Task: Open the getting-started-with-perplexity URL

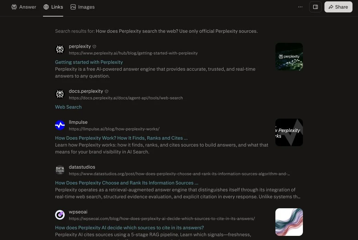Action: click(x=133, y=53)
